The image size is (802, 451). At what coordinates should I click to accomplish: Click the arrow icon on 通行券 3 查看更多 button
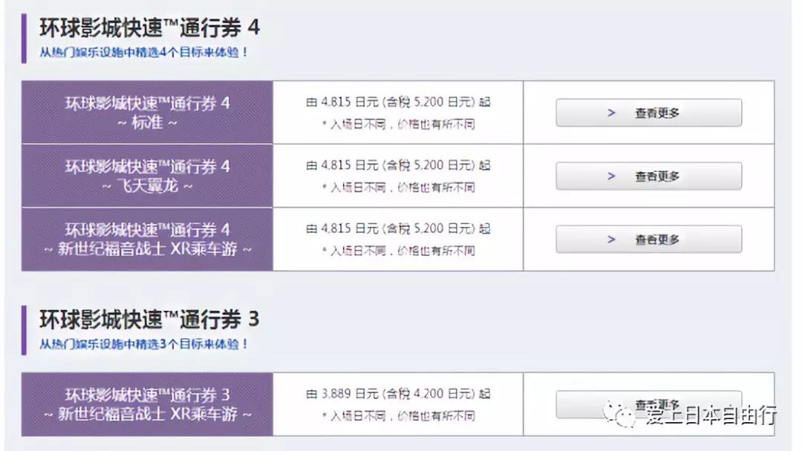tap(612, 403)
